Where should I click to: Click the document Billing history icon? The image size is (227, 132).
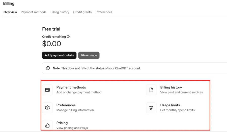pyautogui.click(x=151, y=90)
